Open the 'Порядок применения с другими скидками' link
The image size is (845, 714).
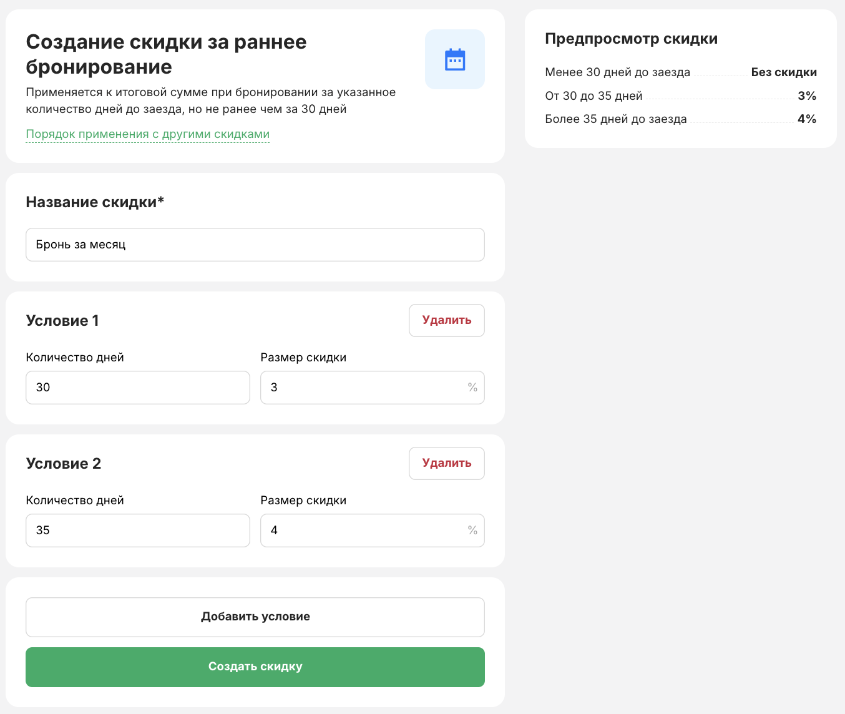click(x=148, y=134)
